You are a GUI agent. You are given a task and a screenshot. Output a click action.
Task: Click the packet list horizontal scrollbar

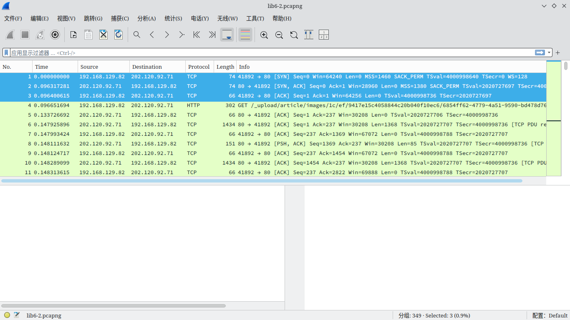(x=262, y=181)
